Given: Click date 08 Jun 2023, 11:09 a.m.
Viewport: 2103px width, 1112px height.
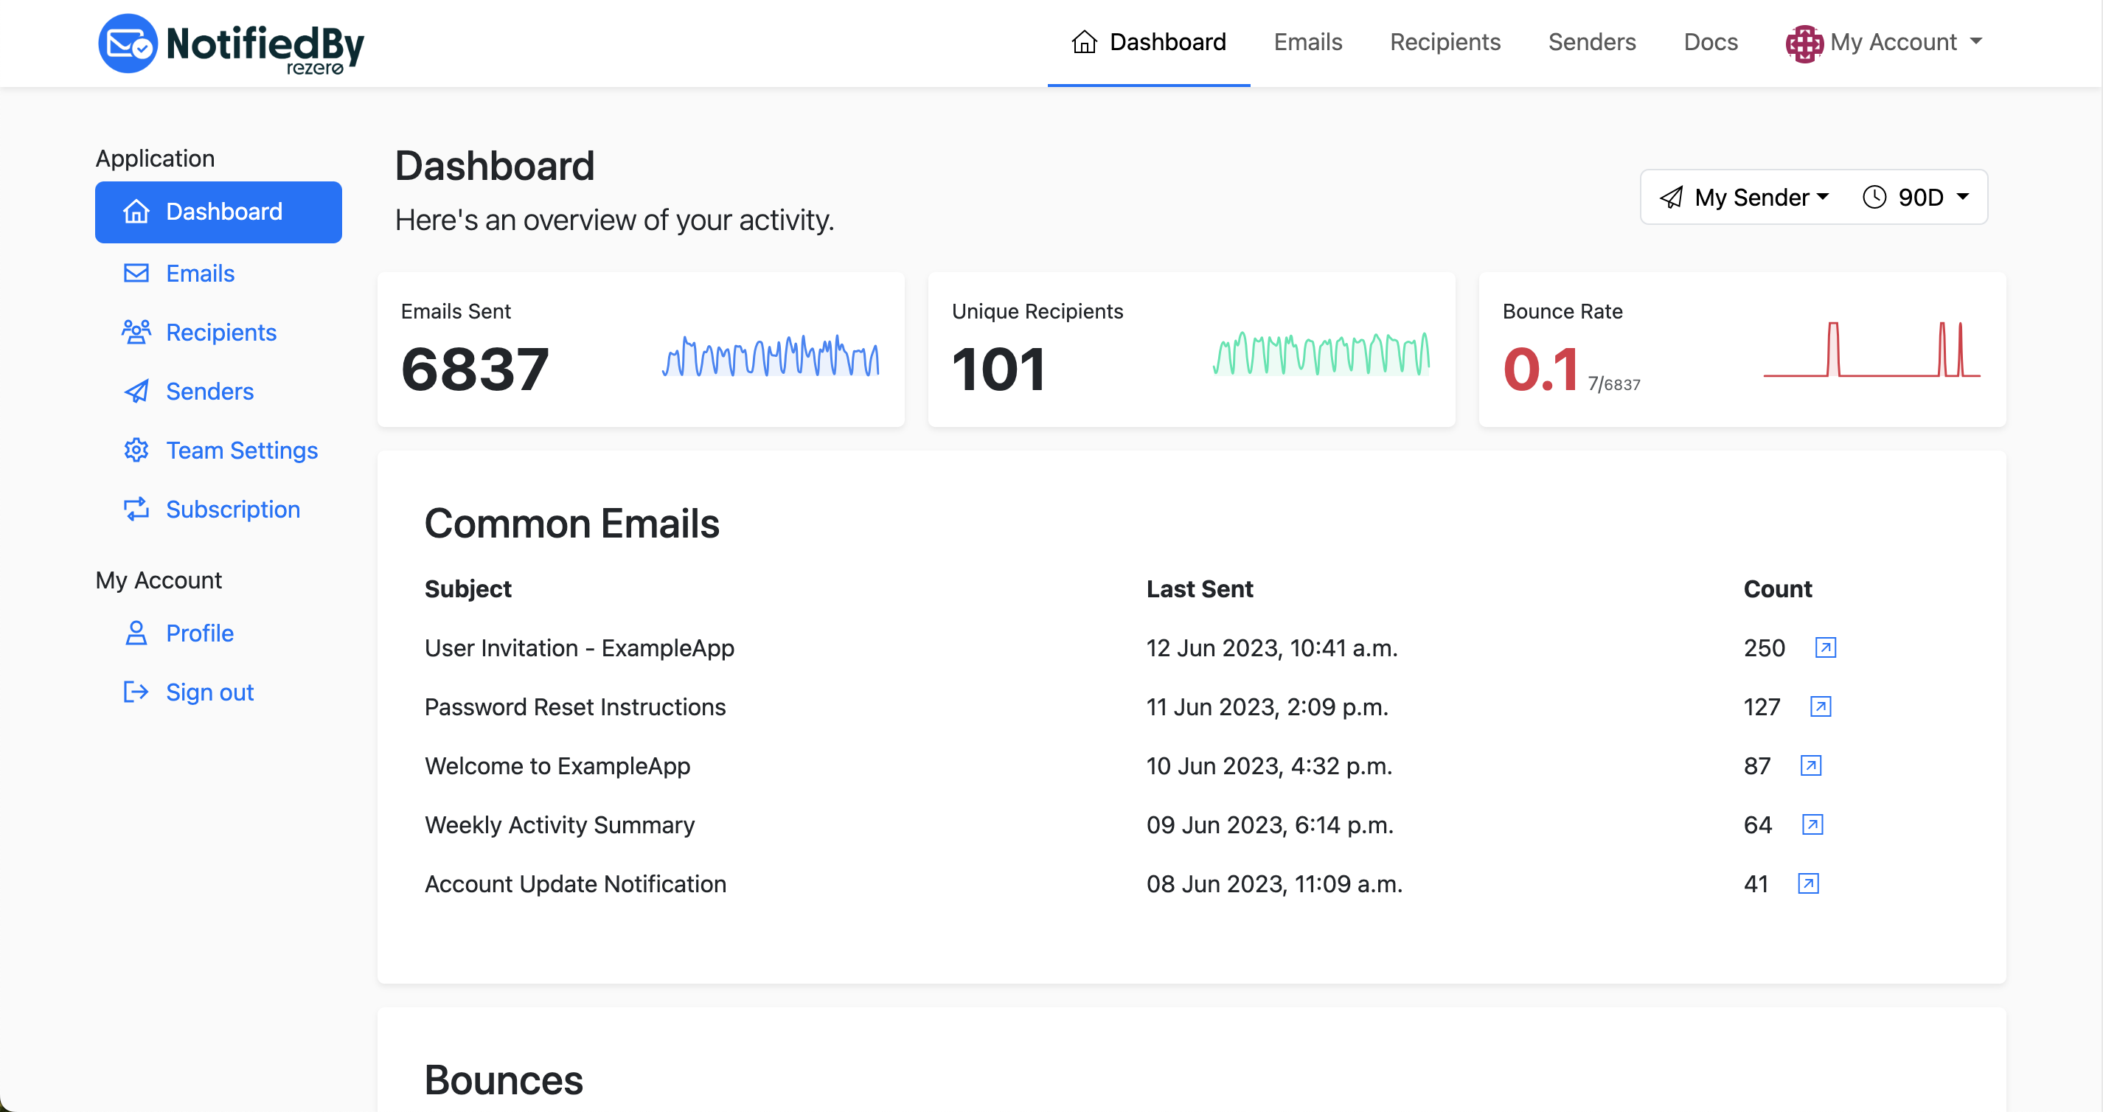Looking at the screenshot, I should 1274,883.
